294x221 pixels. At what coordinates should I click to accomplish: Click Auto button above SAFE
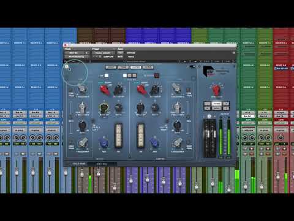120,53
